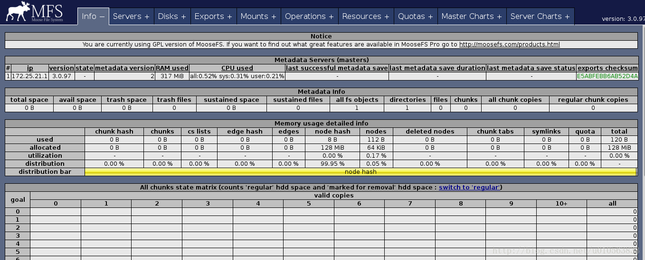Viewport: 645px width, 260px height.
Task: Sort by last metadata save duration header
Action: point(437,68)
